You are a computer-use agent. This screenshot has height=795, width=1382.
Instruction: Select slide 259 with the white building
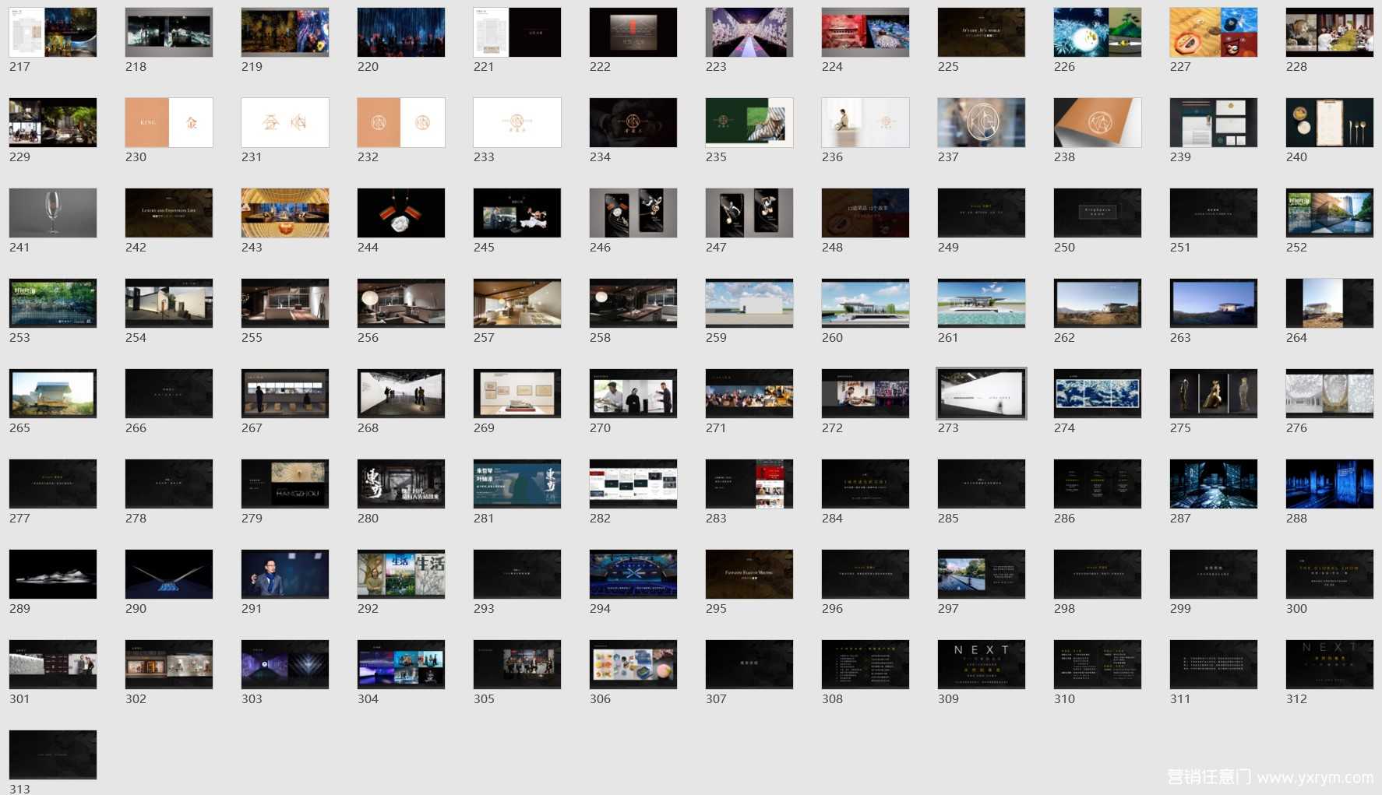coord(749,303)
